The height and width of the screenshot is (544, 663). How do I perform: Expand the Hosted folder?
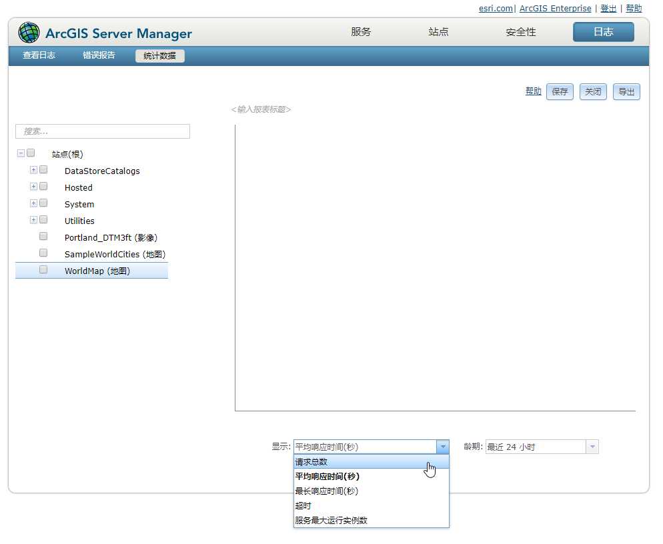click(x=33, y=186)
